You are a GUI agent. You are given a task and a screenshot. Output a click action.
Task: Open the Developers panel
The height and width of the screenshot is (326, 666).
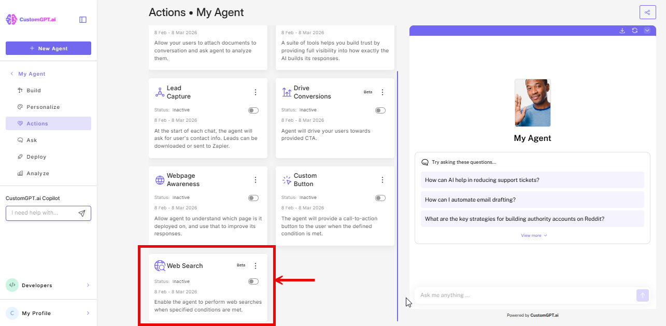point(36,285)
